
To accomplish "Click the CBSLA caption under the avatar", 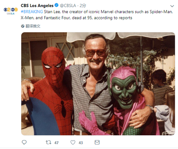I will click(x=11, y=14).
